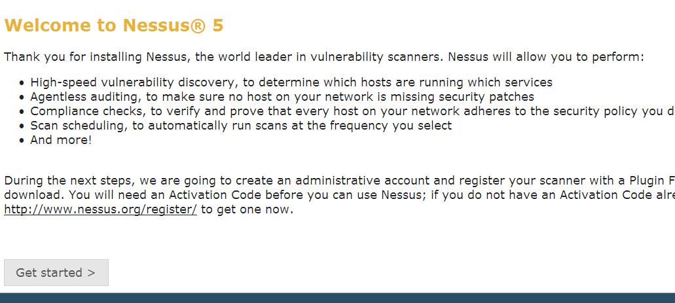This screenshot has height=303, width=675.
Task: Click the bullet dot before Agentless auditing
Action: (x=22, y=98)
